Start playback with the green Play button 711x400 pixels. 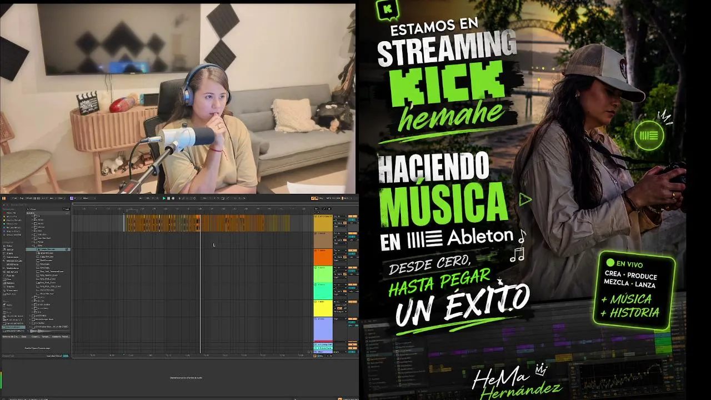(x=164, y=198)
